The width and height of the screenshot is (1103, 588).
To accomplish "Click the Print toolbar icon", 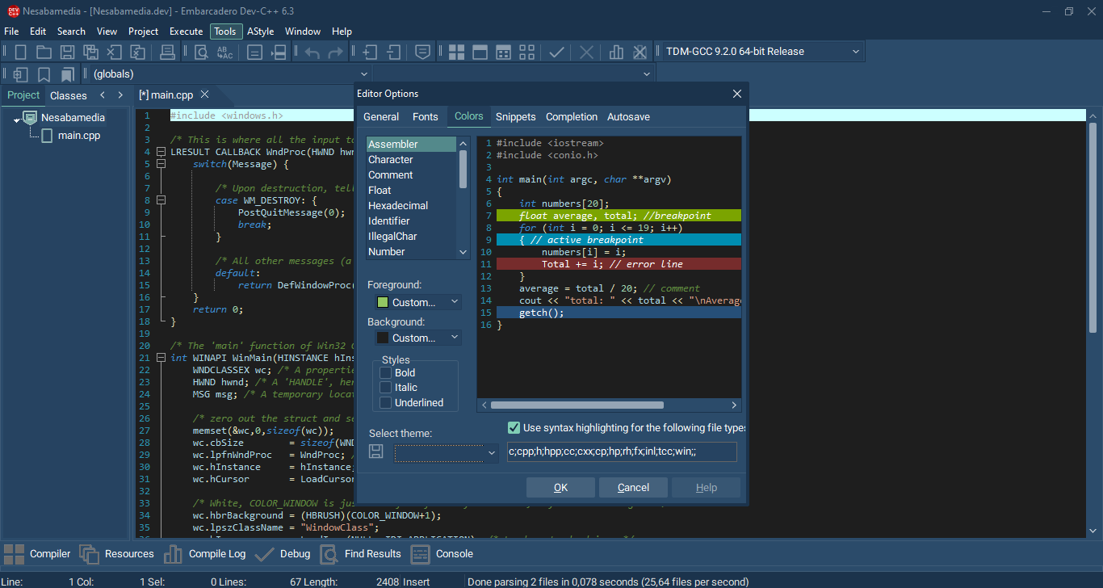I will coord(167,52).
